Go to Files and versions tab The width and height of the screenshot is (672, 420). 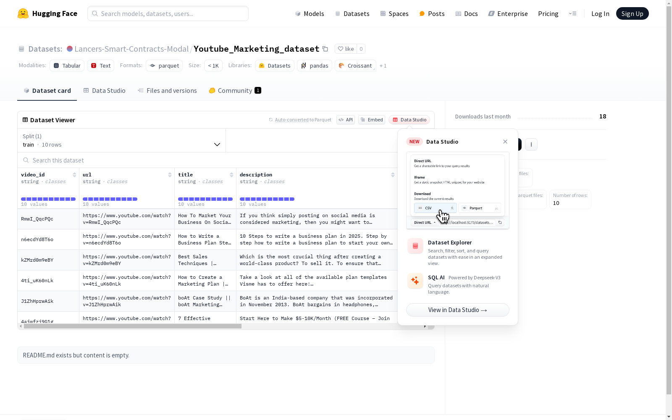(167, 91)
